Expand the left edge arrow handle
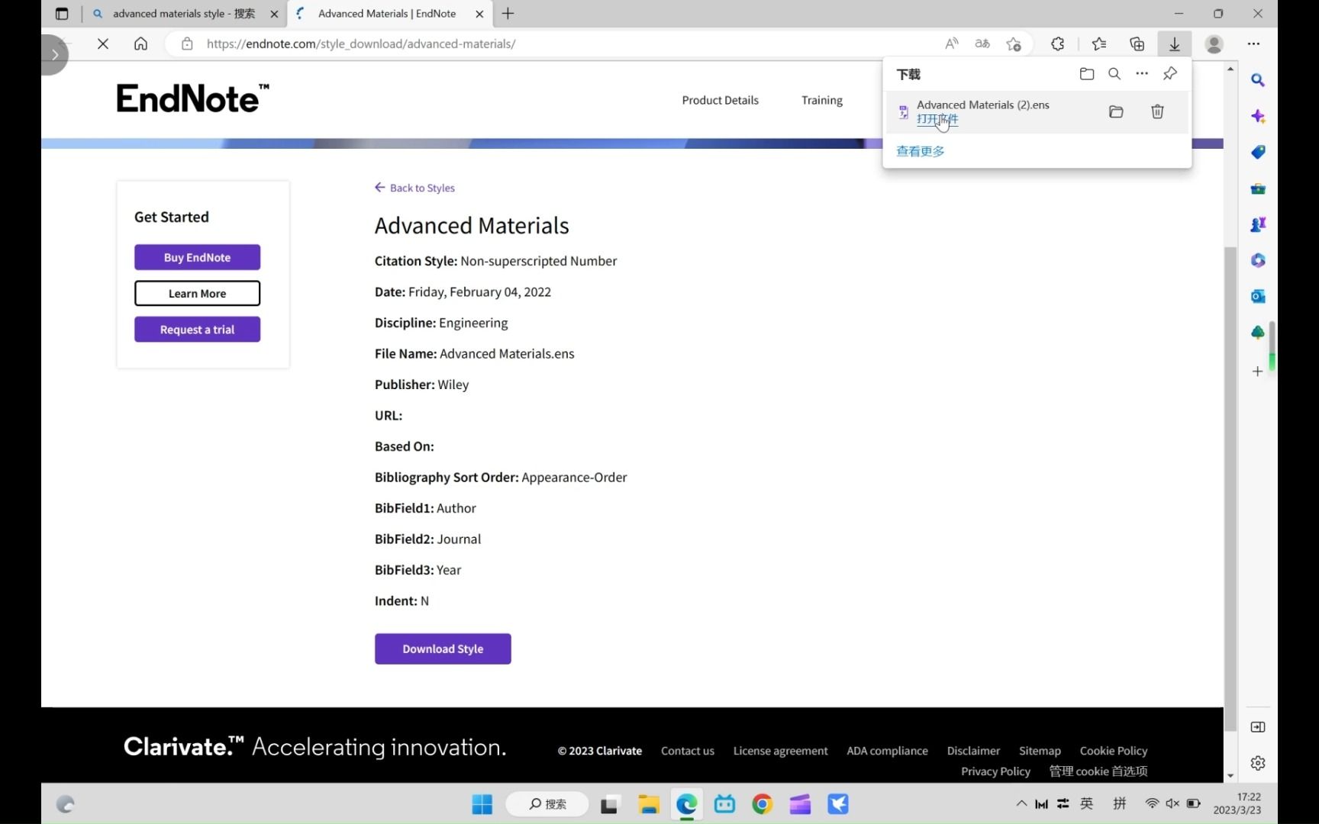The image size is (1319, 824). pos(55,54)
